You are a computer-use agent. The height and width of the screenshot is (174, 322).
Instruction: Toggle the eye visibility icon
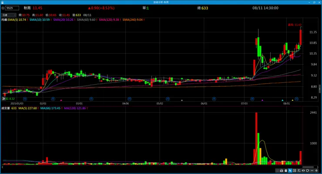pyautogui.click(x=303, y=171)
